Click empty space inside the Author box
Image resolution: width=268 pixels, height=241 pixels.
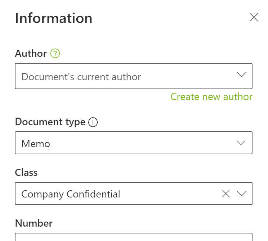[x=187, y=77]
